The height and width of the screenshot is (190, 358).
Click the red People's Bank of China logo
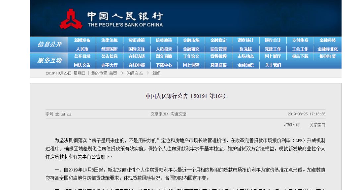[x=71, y=19]
